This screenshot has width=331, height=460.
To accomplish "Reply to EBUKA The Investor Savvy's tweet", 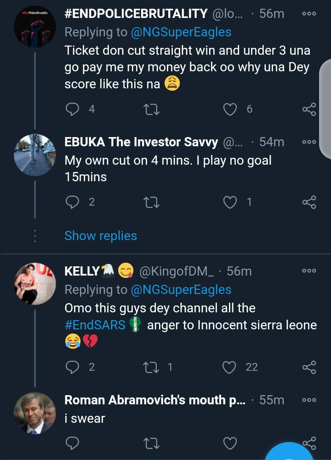I will point(73,201).
